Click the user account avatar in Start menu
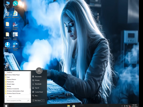Viewport: 143px width, 107px height. click(x=39, y=71)
